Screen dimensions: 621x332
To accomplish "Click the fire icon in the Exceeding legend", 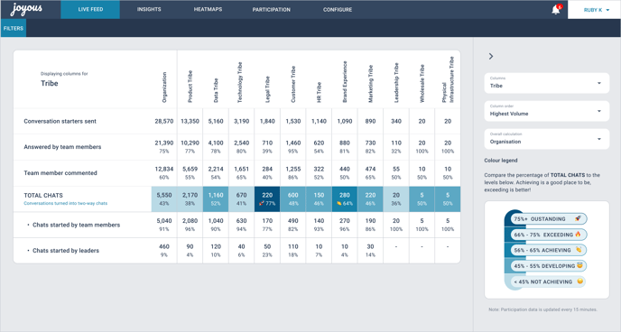I will click(x=578, y=235).
